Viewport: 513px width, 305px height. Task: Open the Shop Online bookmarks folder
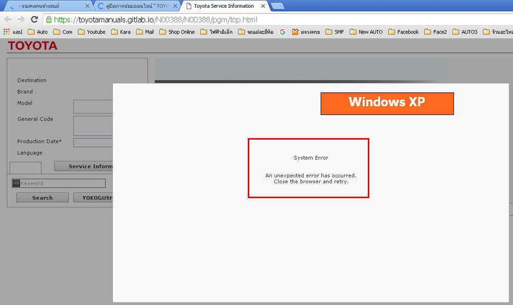tap(176, 32)
